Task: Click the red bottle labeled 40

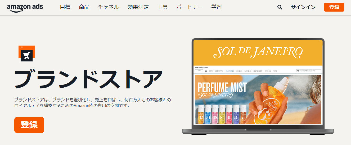Action: point(229,114)
